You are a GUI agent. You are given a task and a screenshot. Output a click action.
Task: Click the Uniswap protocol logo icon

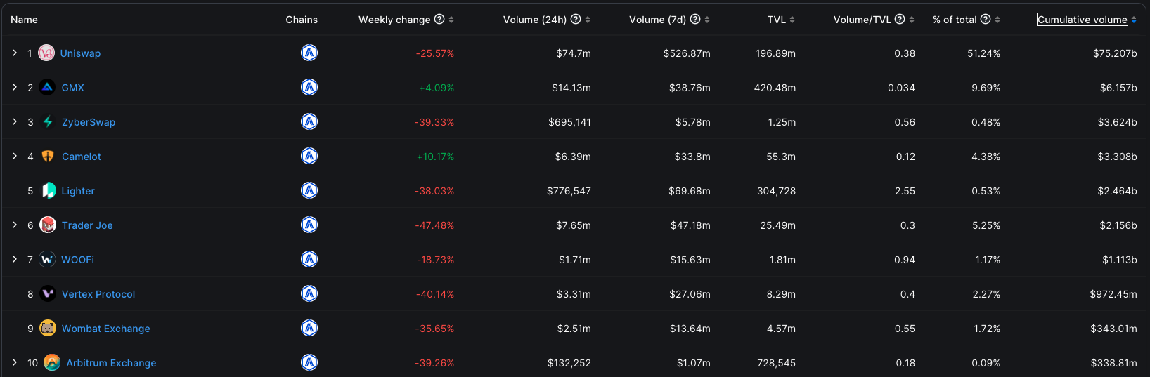(46, 53)
